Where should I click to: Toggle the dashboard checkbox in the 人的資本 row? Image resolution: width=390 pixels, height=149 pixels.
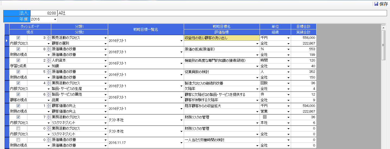tap(18, 60)
